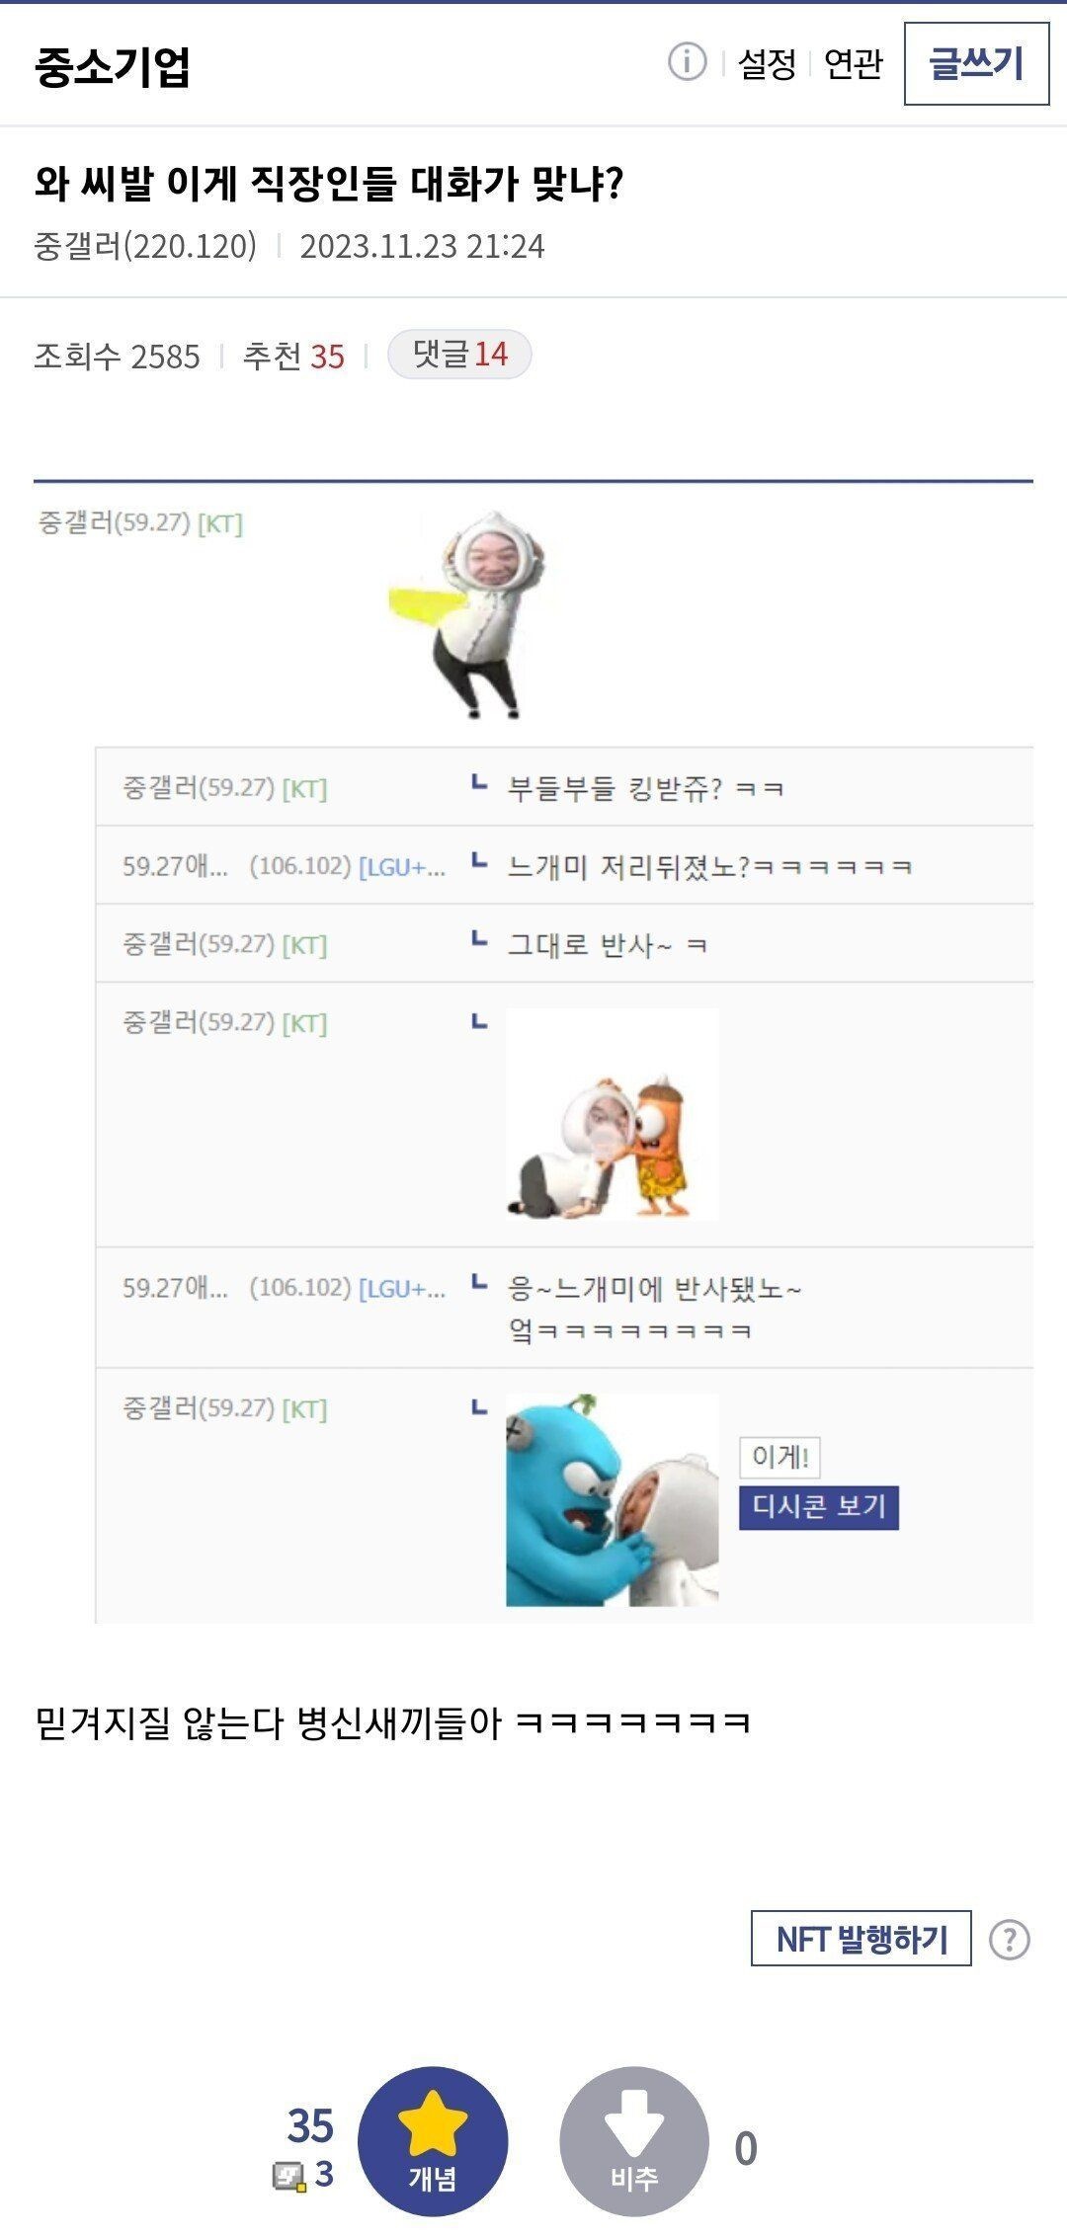Click the star 개념 recommend button
1067x2236 pixels.
(x=433, y=2141)
